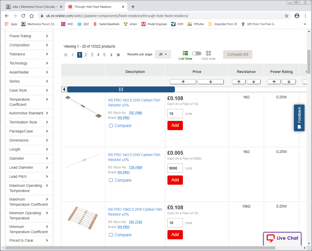Tick Compare for stock no. 739-7459
The height and width of the screenshot is (251, 312).
(111, 180)
